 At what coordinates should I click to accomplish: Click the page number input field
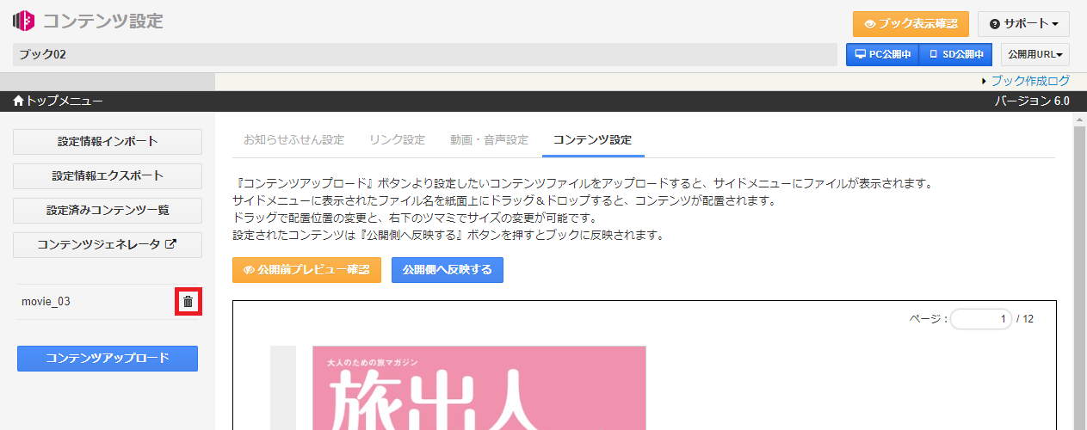(981, 319)
